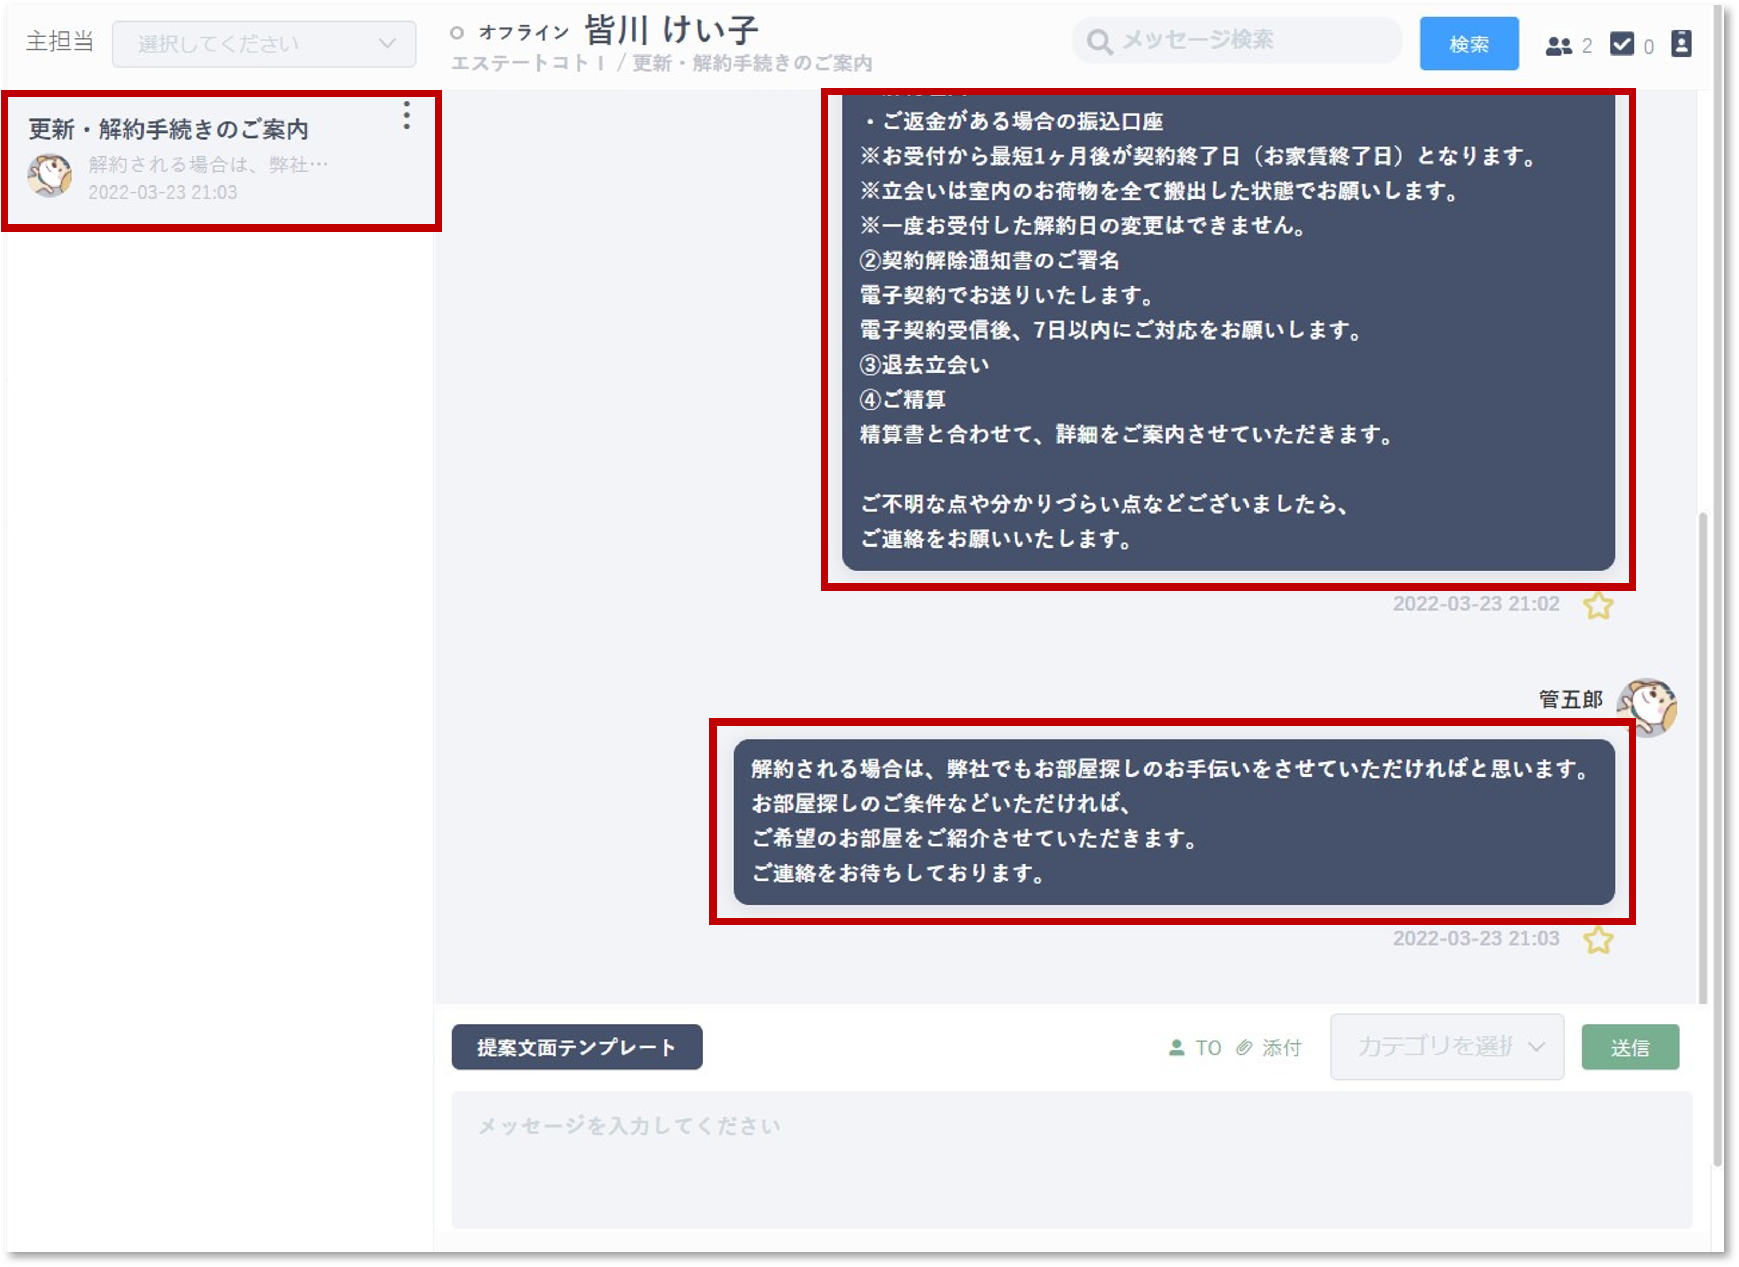Open the contact profile icon in the header

pos(1681,45)
